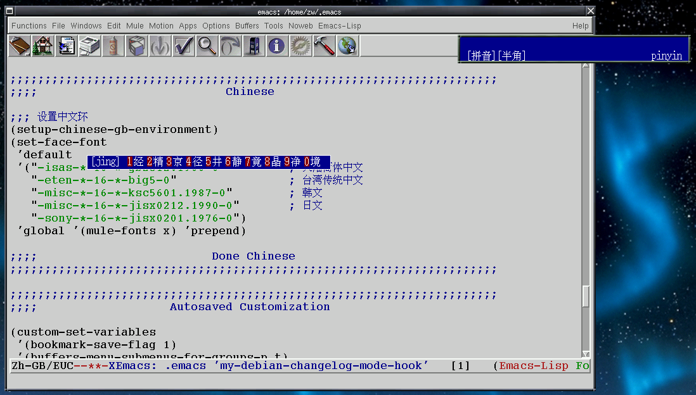Click the house icon in the toolbar

43,46
